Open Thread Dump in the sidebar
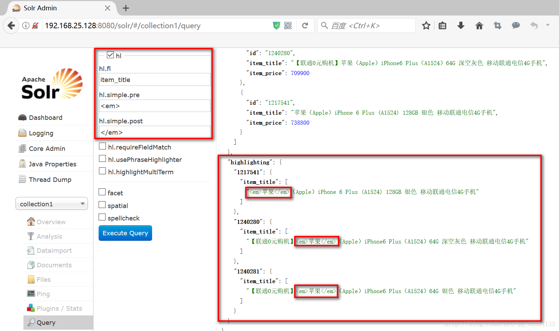The width and height of the screenshot is (559, 331). (50, 179)
